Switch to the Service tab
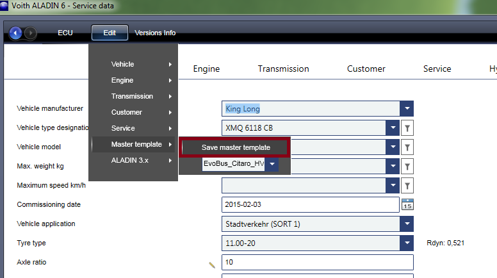 pyautogui.click(x=437, y=69)
